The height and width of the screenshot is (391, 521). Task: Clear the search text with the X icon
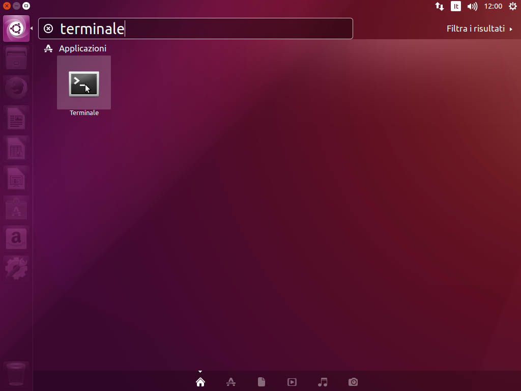coord(48,29)
